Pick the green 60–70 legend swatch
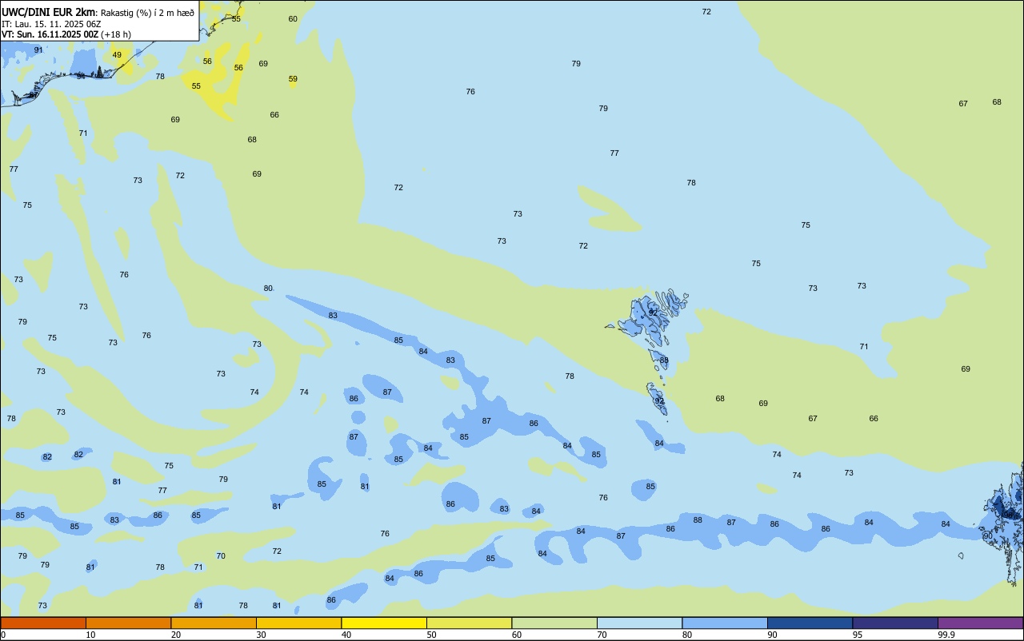The image size is (1024, 641). (554, 623)
